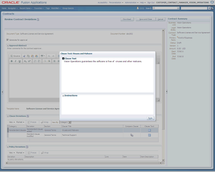Click the Clause Title column header

point(92,126)
